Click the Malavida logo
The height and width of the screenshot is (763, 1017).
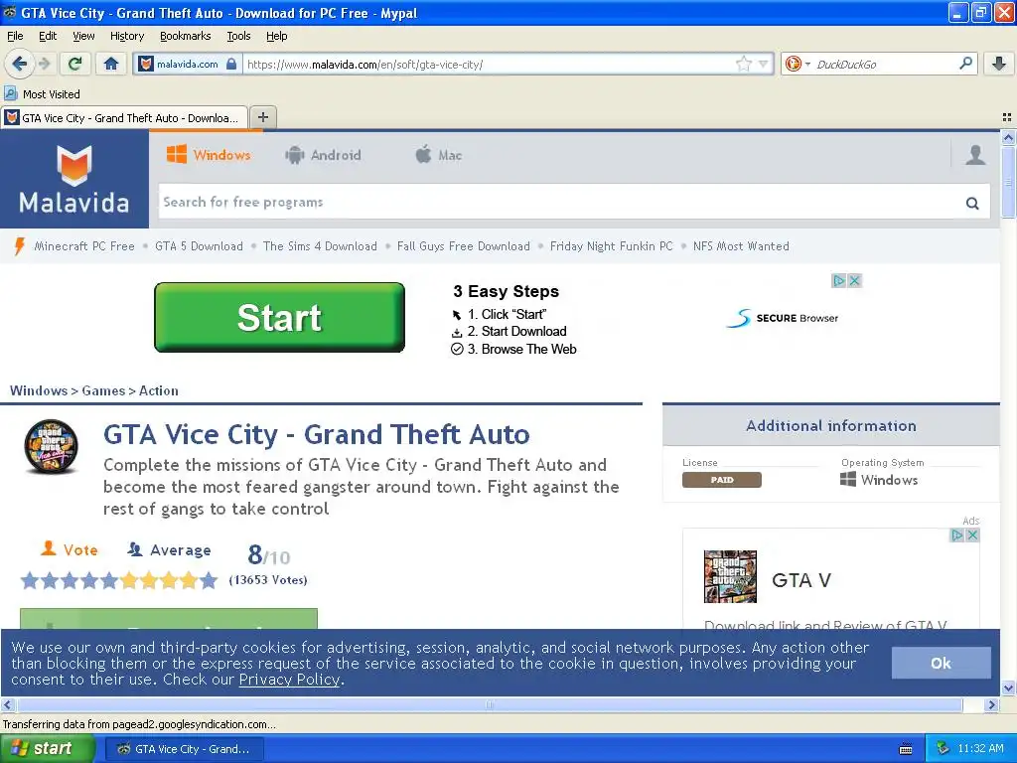[73, 179]
